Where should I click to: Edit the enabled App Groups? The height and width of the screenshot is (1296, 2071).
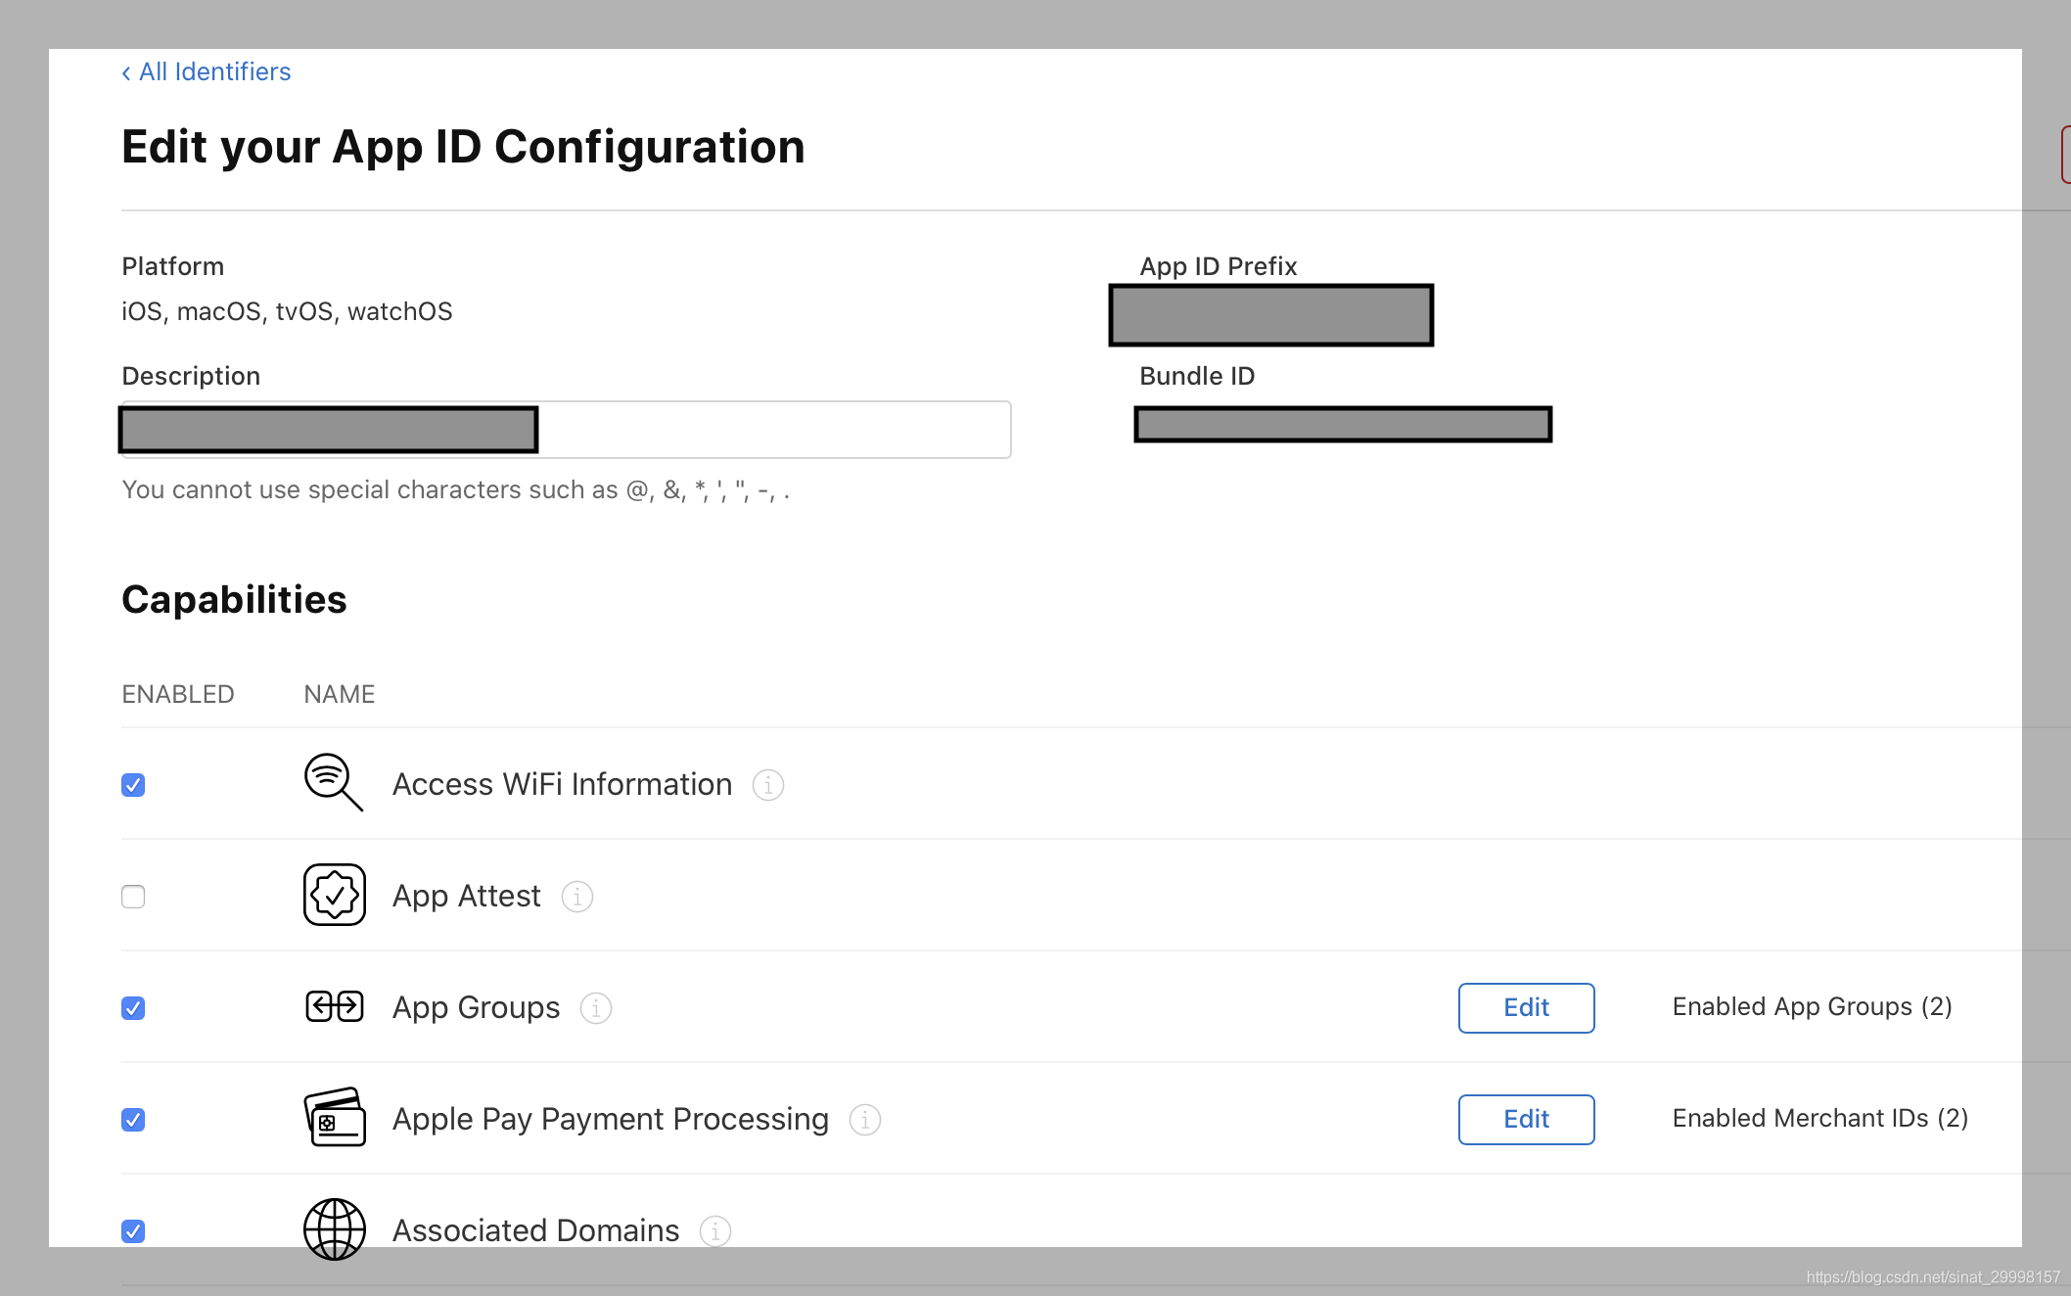pyautogui.click(x=1526, y=1007)
